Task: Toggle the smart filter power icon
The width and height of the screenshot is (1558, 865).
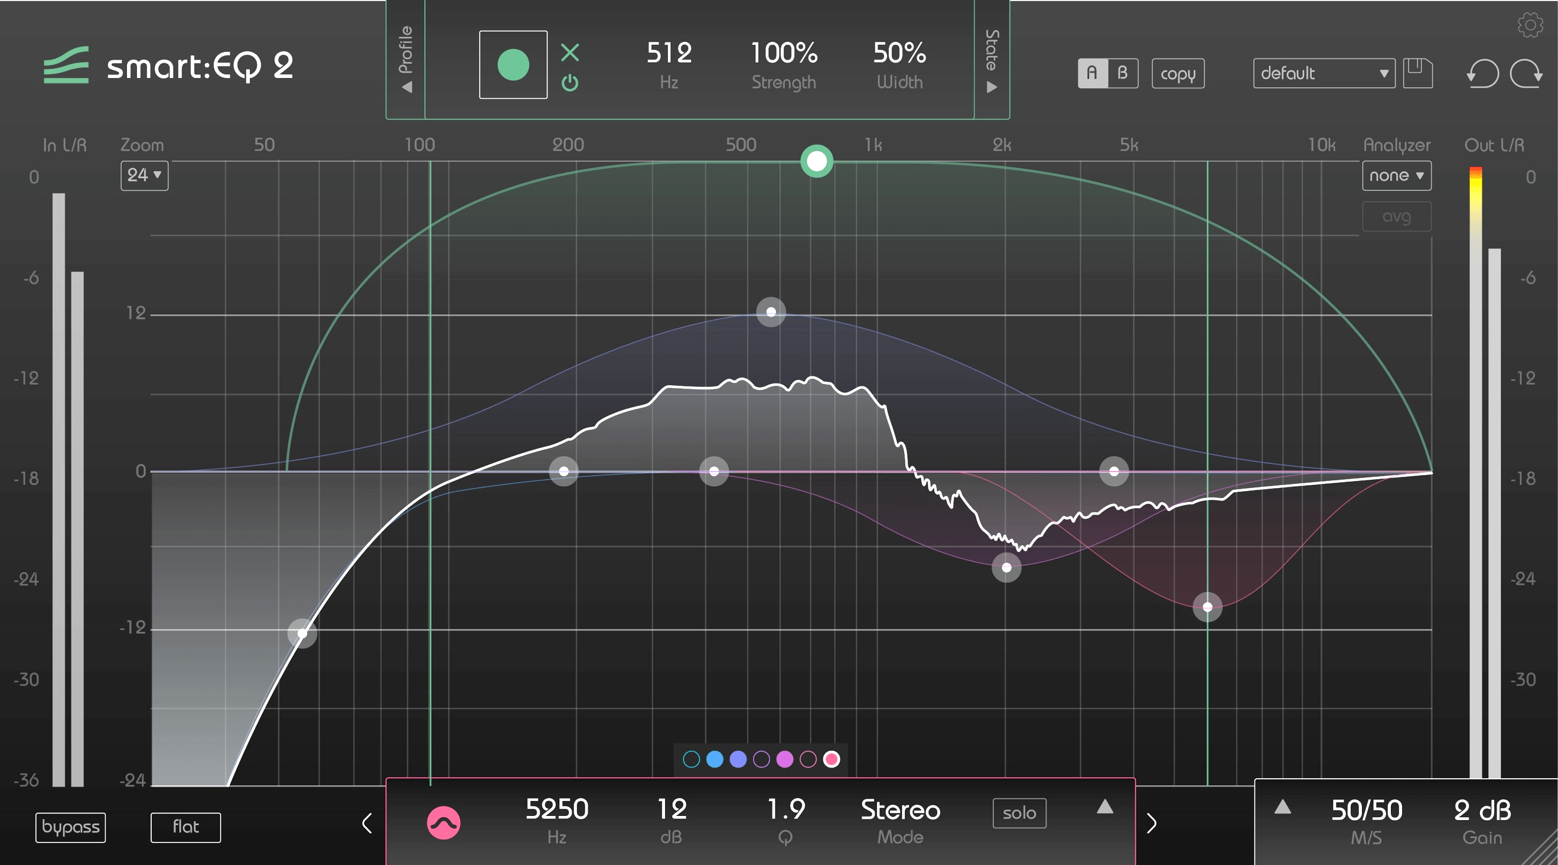Action: point(570,83)
